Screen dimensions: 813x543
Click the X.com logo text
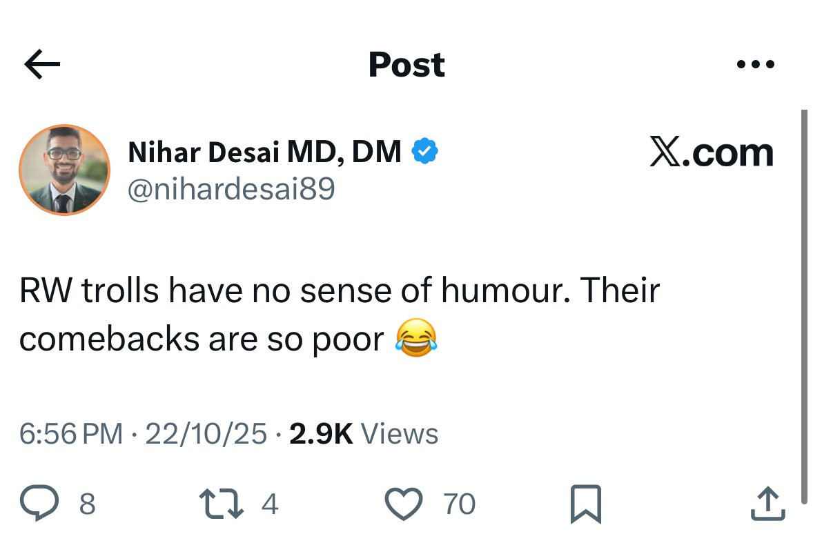click(x=711, y=152)
